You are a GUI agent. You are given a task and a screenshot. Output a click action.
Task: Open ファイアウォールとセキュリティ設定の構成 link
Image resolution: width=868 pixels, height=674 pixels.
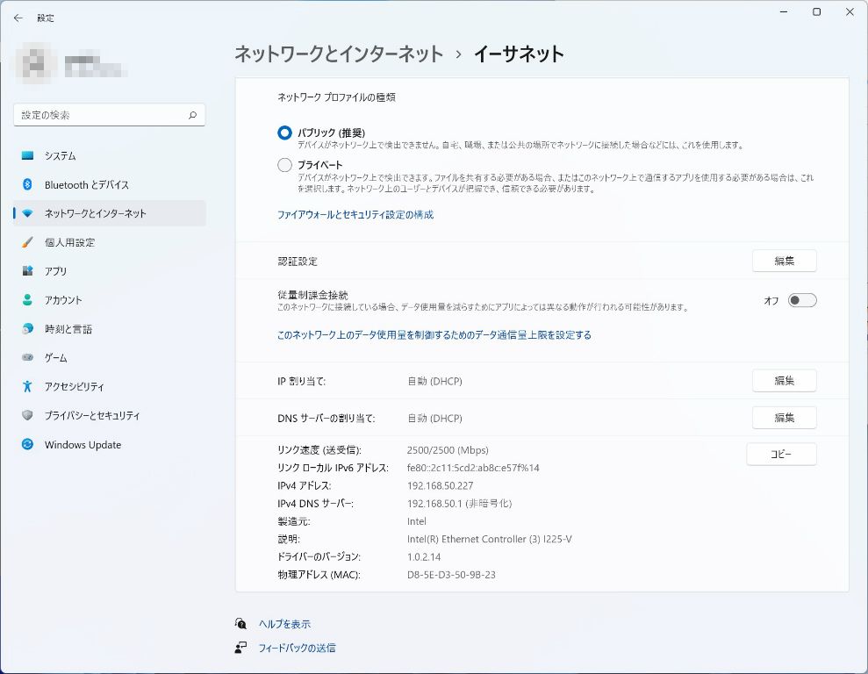tap(355, 215)
